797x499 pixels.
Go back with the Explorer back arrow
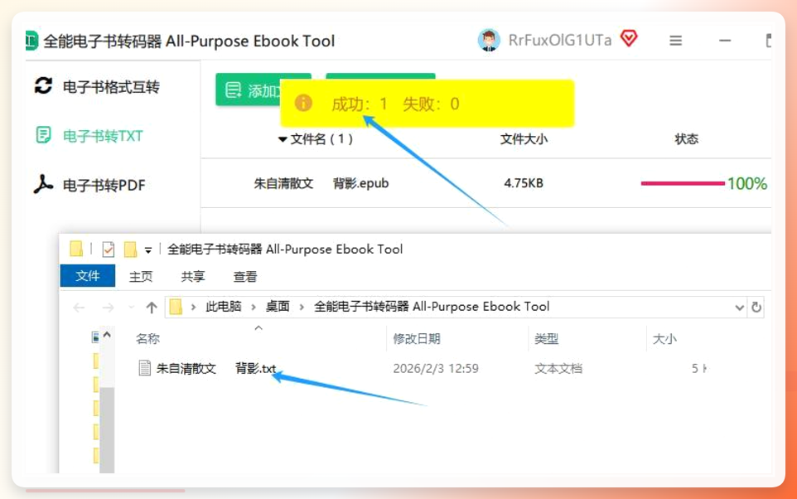tap(80, 308)
